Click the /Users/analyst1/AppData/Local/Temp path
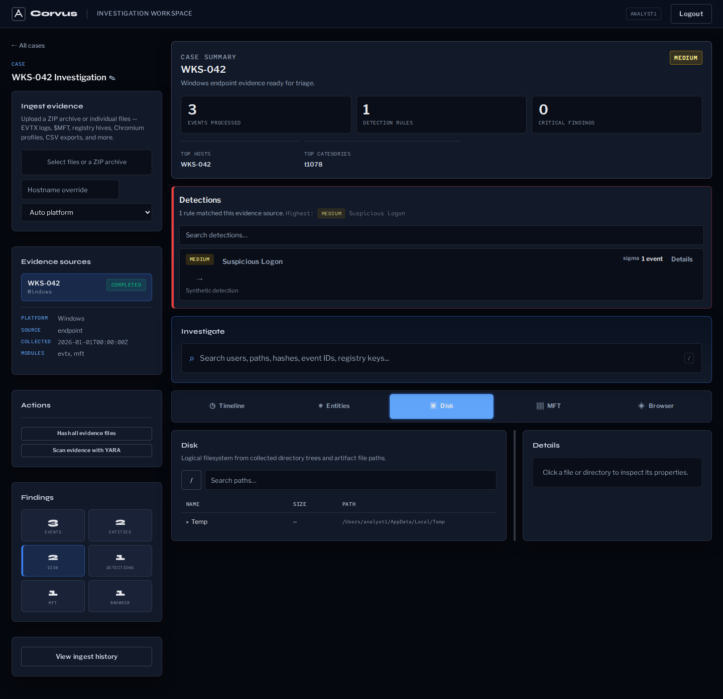Image resolution: width=723 pixels, height=699 pixels. coord(394,522)
